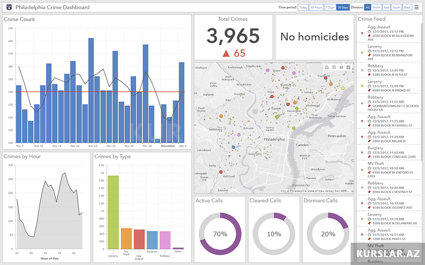Choose the South division filter

[396, 7]
